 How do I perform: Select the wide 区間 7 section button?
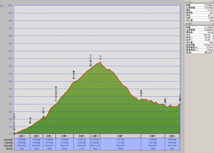tap(121, 136)
